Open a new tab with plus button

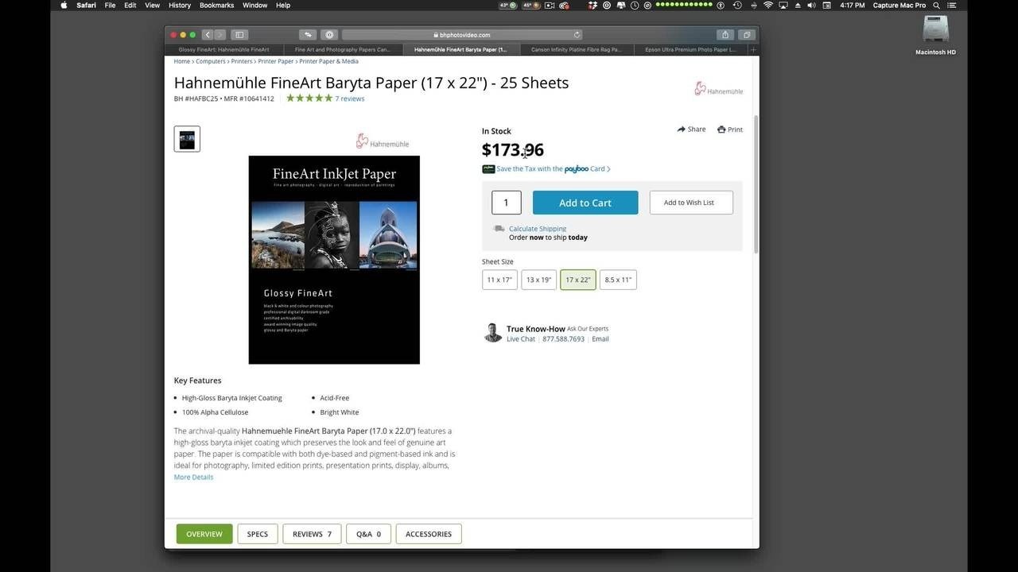coord(752,49)
